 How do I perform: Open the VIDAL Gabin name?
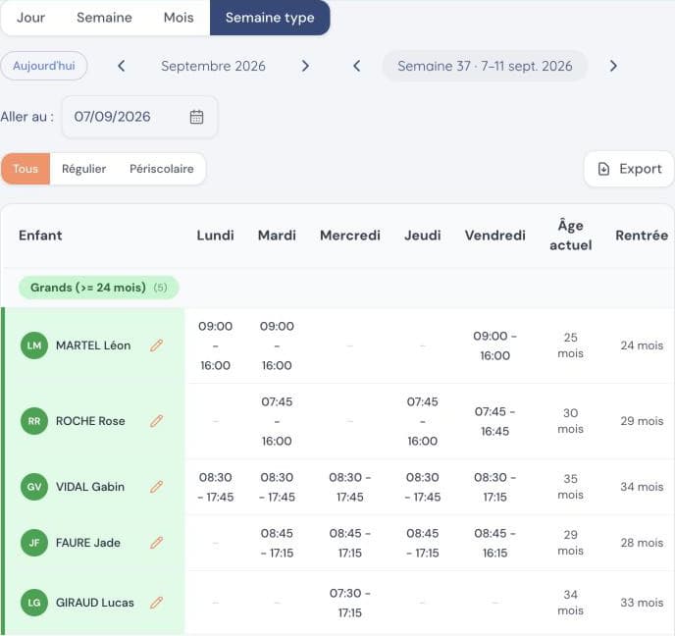point(90,487)
